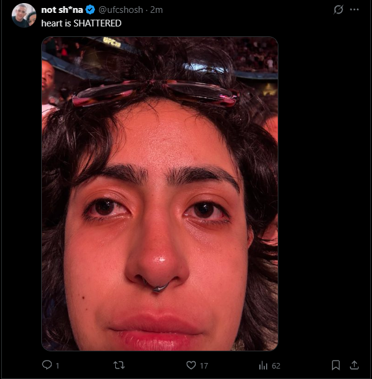This screenshot has height=379, width=372.
Task: Repost the tweet with the retweet icon
Action: 119,365
